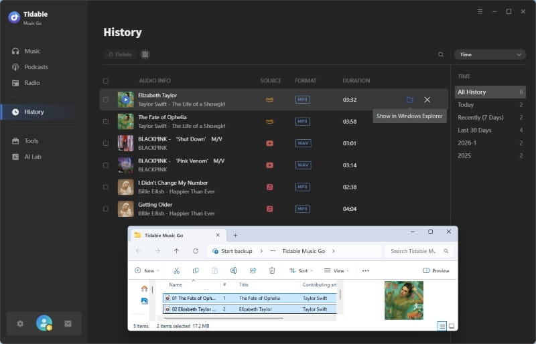Play the Elizabeth Taylor track thumbnail

tap(126, 100)
